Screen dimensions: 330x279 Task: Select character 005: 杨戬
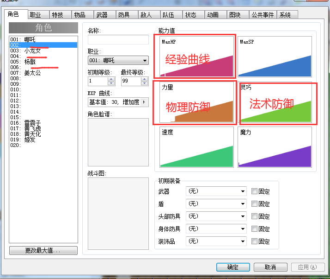(x=43, y=62)
